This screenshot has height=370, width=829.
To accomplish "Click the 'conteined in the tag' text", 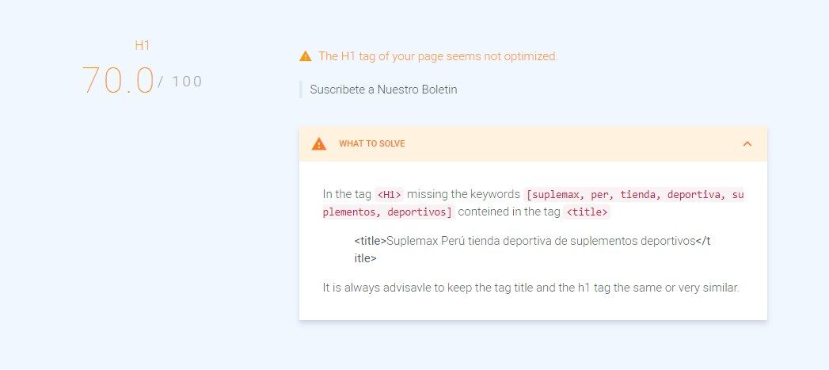I will pyautogui.click(x=509, y=212).
